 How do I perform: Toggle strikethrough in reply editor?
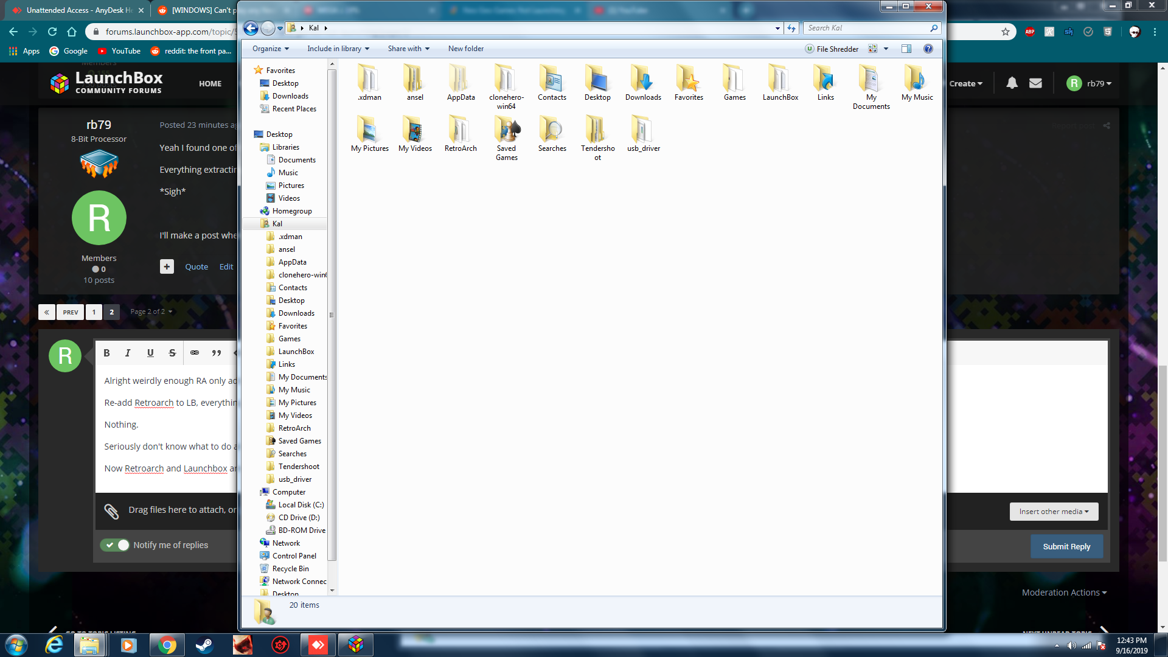tap(172, 353)
